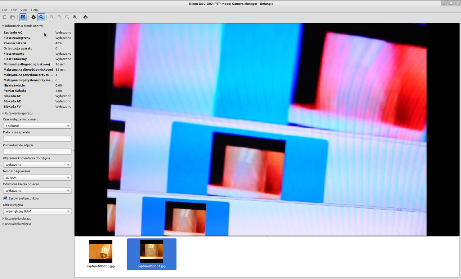The image size is (461, 279).
Task: Click 'Minimalna długość ogniskowej' 16 mm value
Action: click(x=61, y=64)
